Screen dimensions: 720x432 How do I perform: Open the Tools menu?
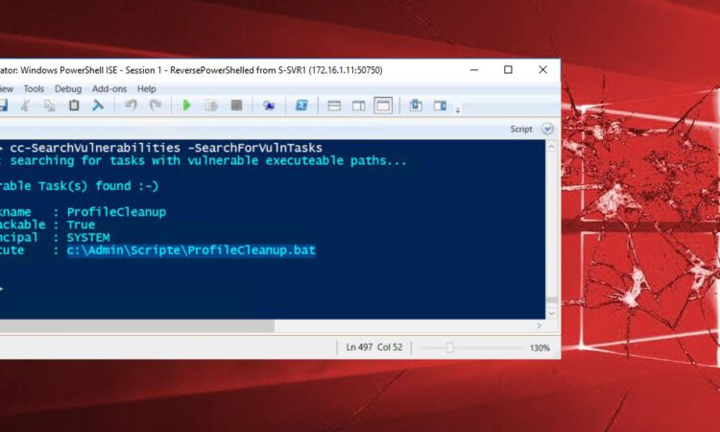[34, 88]
